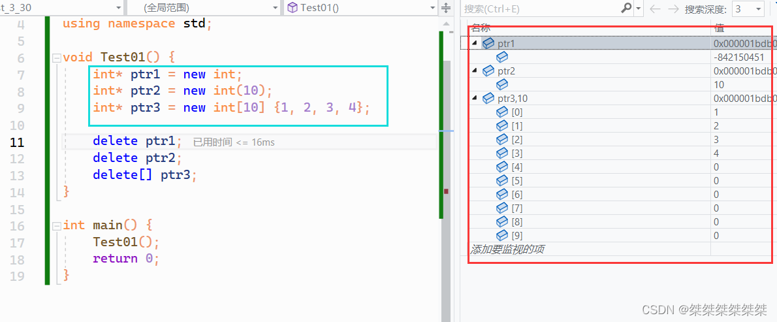
Task: Click the 'Test01();' call in main
Action: pos(127,242)
